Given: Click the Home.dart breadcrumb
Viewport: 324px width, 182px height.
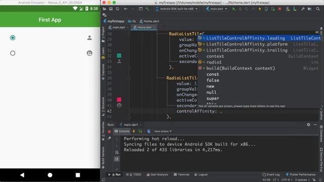Looking at the screenshot, I should (x=149, y=21).
